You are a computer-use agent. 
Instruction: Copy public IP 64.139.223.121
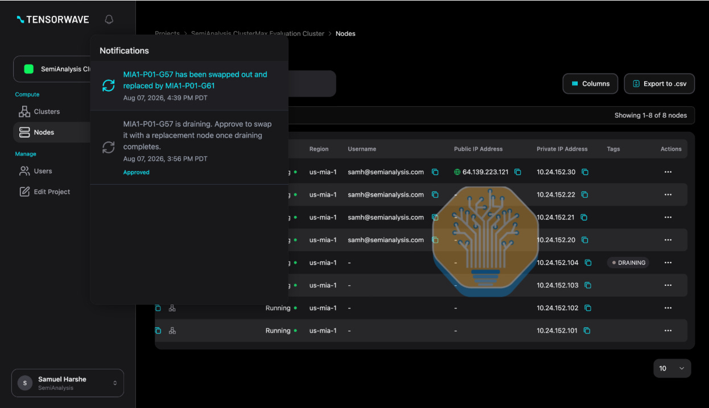tap(518, 172)
